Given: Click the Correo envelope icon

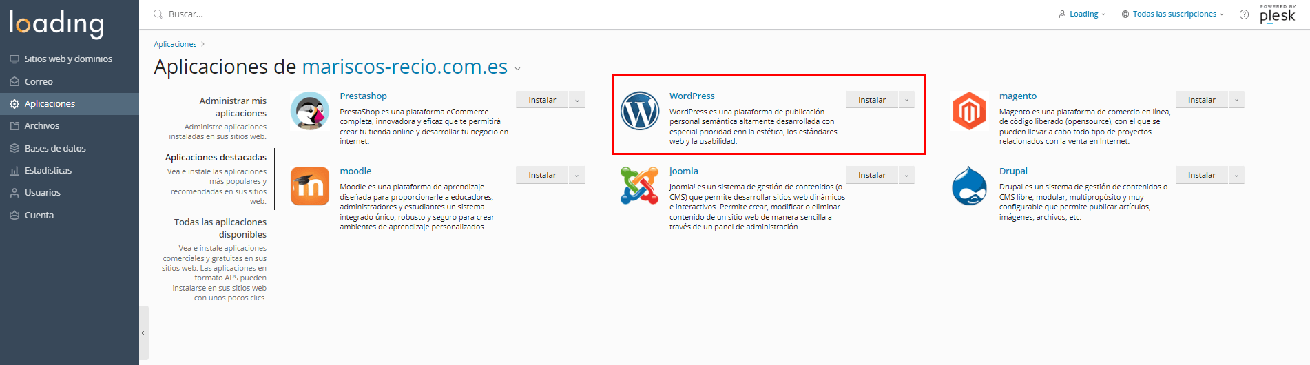Looking at the screenshot, I should [x=14, y=81].
